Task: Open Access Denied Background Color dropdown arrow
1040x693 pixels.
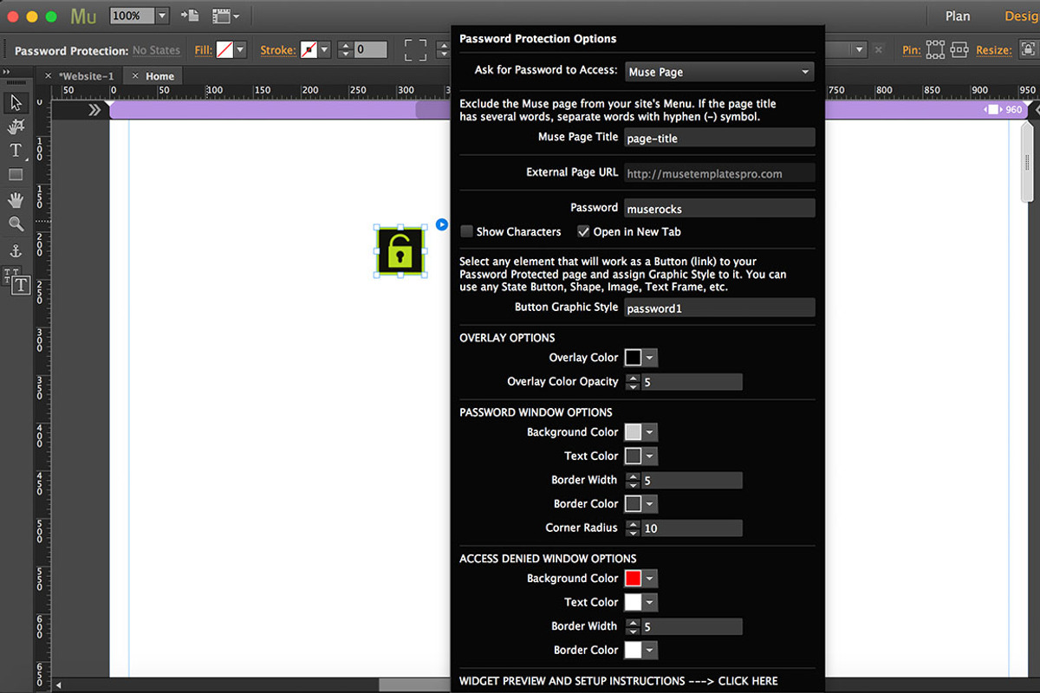Action: [650, 579]
